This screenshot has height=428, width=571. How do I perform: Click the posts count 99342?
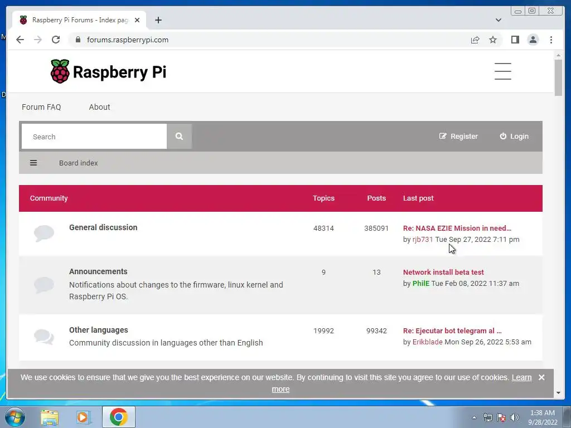[x=376, y=331]
